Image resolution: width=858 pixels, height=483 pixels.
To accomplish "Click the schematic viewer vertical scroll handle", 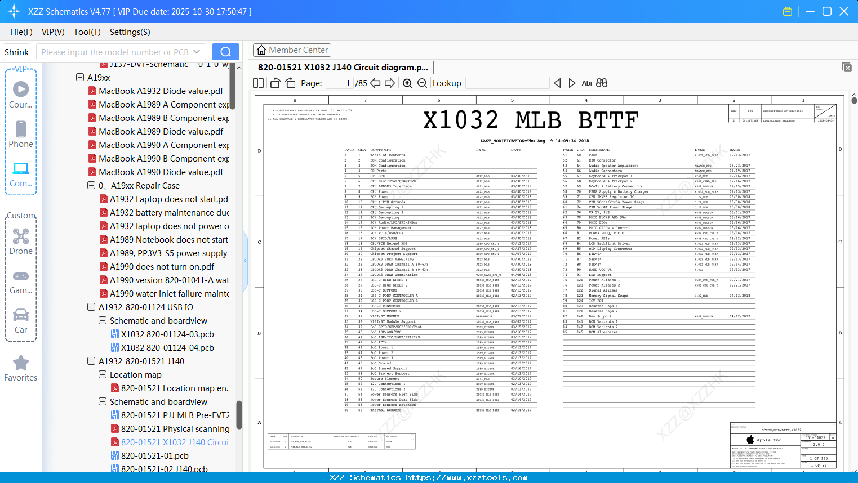I will [854, 101].
